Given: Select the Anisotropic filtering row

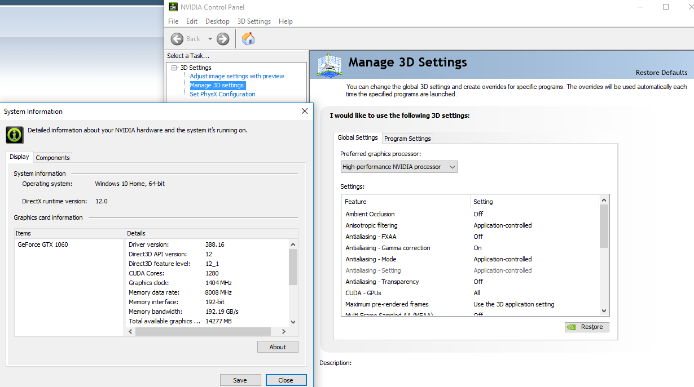Looking at the screenshot, I should 471,225.
